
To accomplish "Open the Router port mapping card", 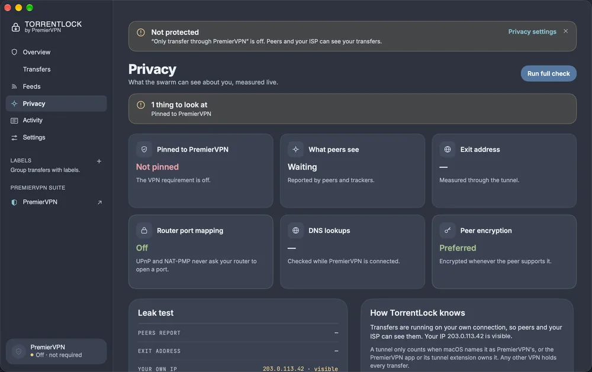I will tap(201, 252).
